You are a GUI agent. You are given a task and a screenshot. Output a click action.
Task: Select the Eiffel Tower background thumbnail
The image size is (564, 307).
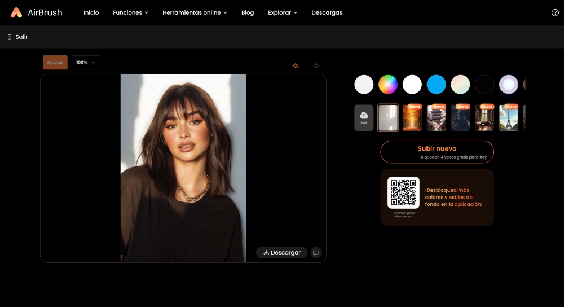pyautogui.click(x=508, y=117)
